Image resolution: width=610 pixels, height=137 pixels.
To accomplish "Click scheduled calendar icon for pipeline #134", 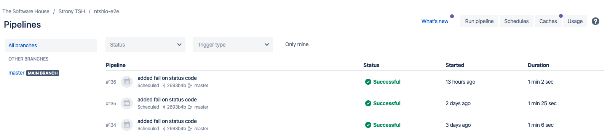I will point(127,125).
